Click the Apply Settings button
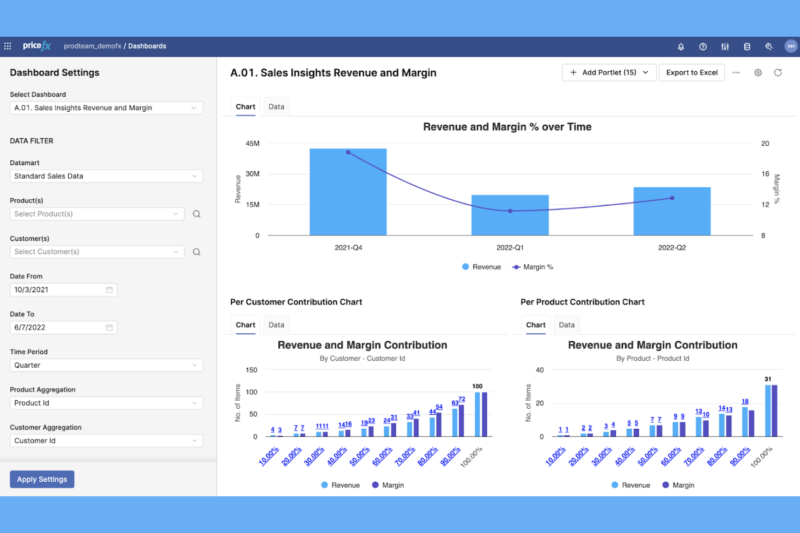The width and height of the screenshot is (800, 533). [42, 479]
